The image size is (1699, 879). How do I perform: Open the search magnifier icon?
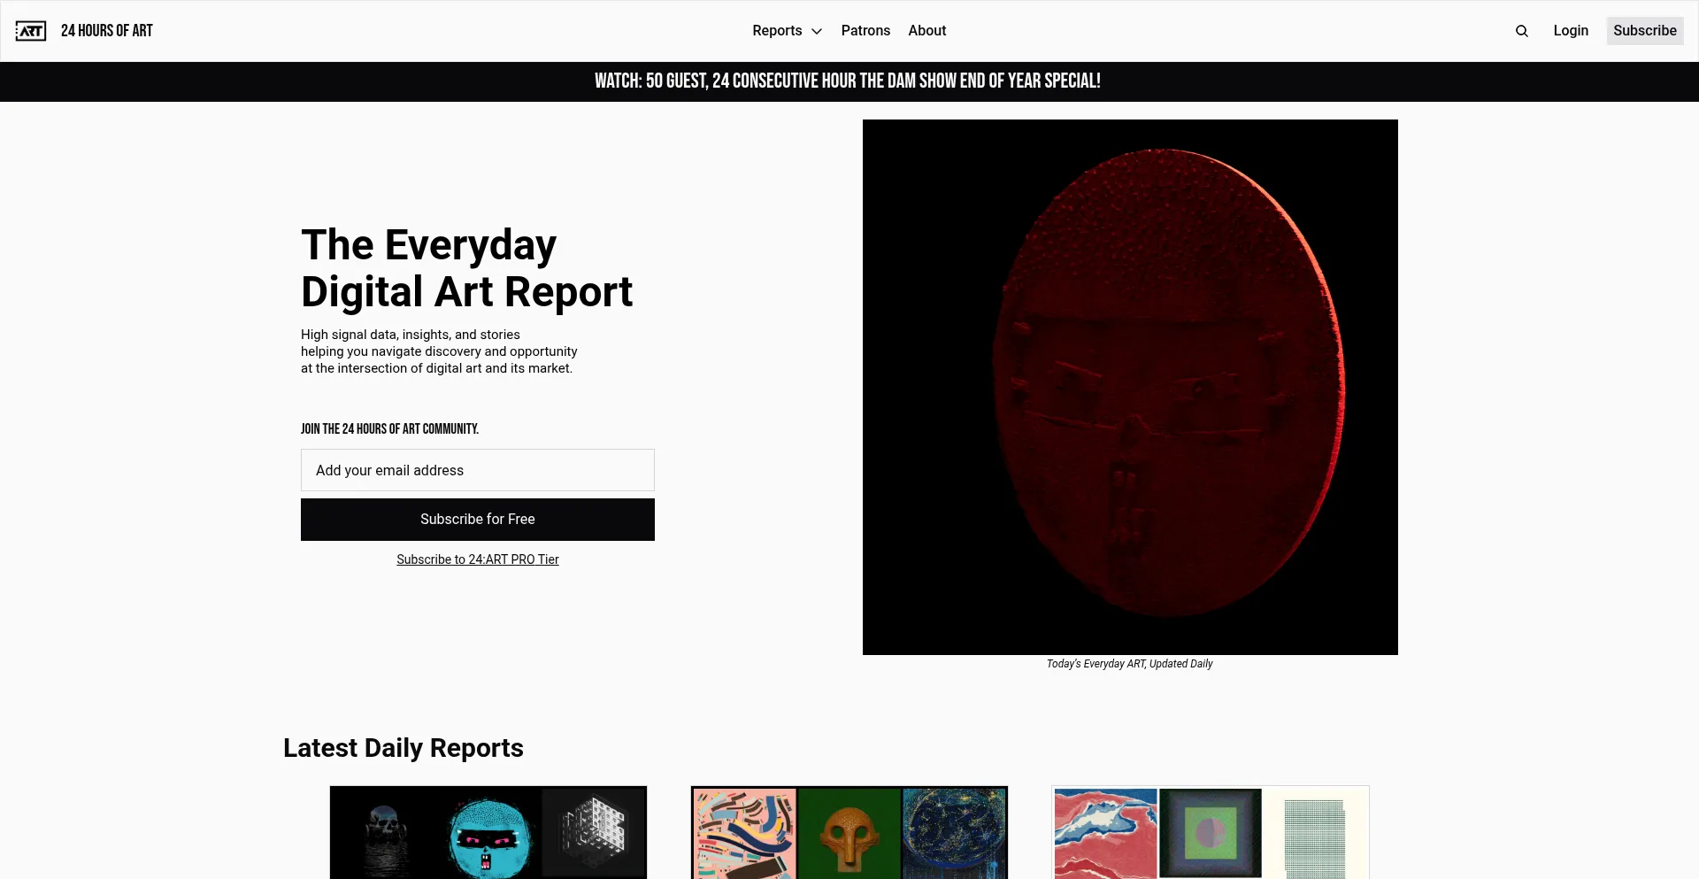1521,31
